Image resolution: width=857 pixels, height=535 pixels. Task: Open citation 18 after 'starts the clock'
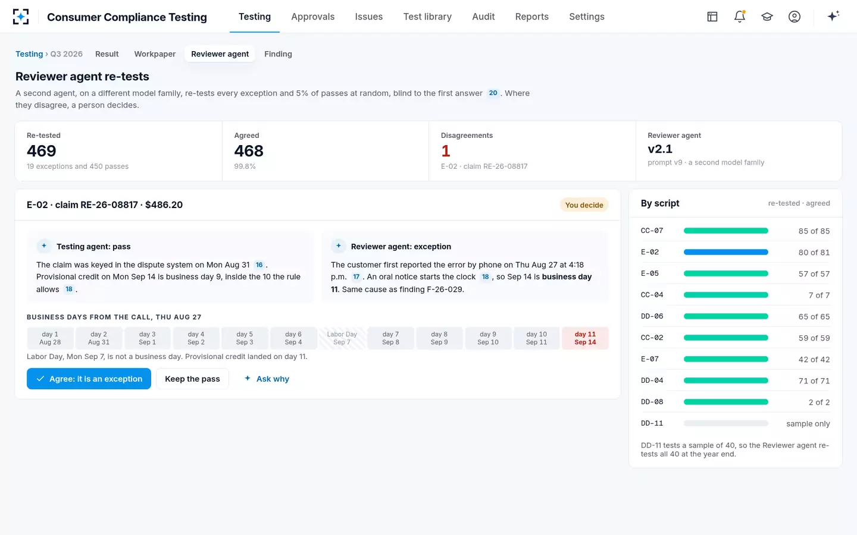[485, 277]
